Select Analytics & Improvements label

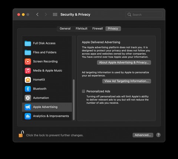pyautogui.click(x=51, y=116)
